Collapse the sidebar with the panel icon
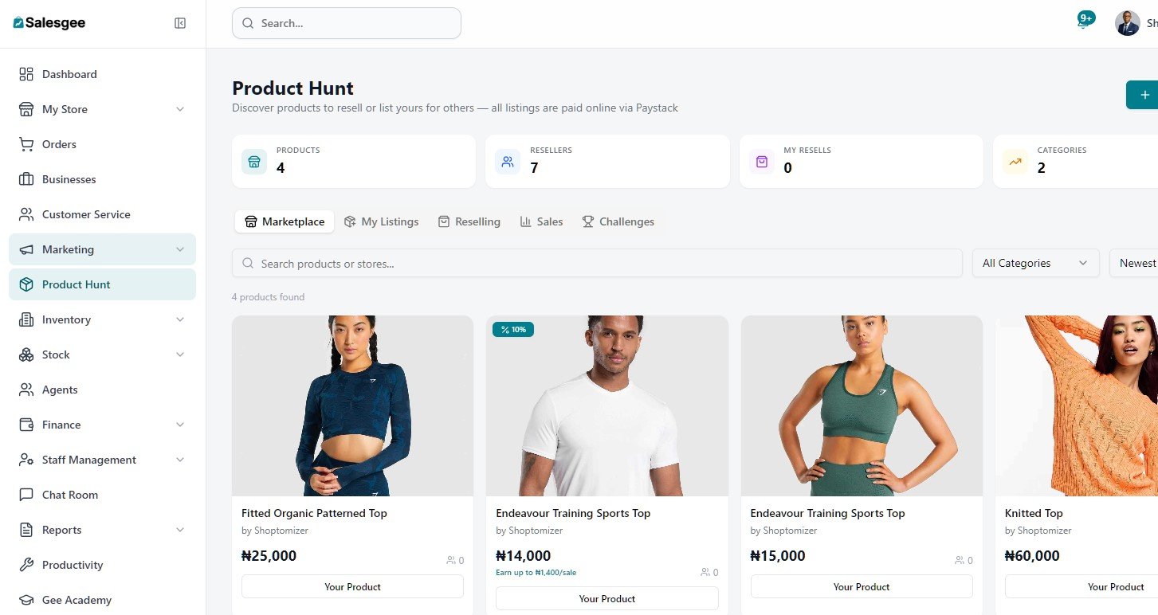 [180, 23]
